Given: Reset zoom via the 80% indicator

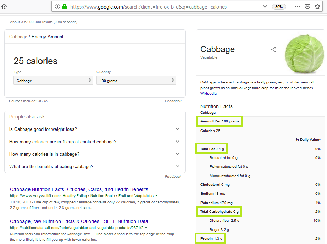Looking at the screenshot, I should pos(279,6).
